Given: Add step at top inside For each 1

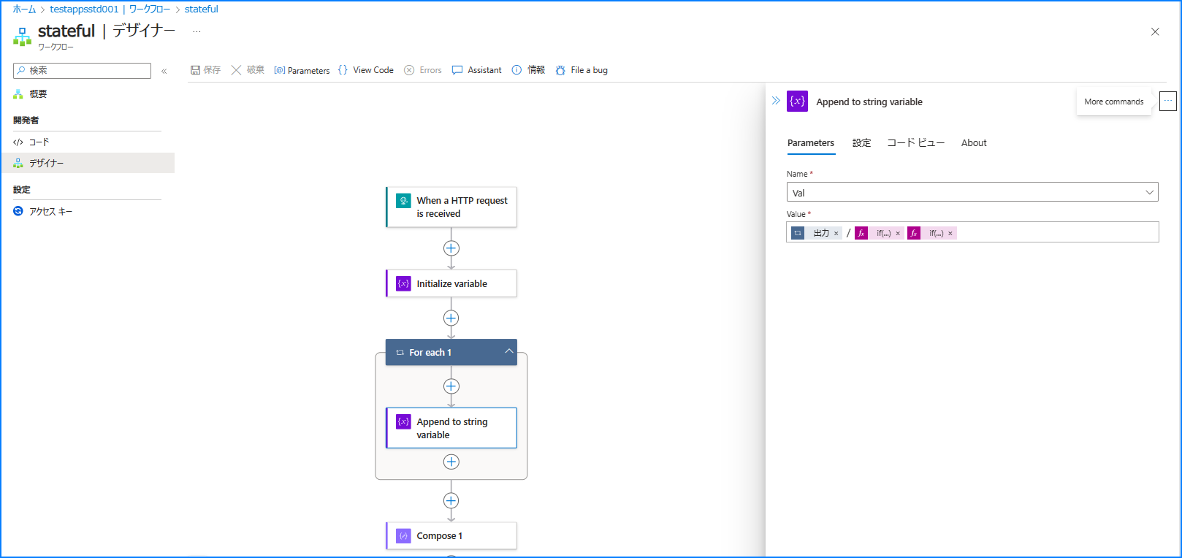Looking at the screenshot, I should click(x=451, y=386).
